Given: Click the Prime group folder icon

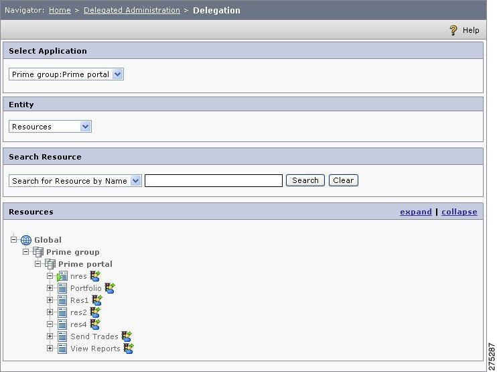Looking at the screenshot, I should coord(38,252).
